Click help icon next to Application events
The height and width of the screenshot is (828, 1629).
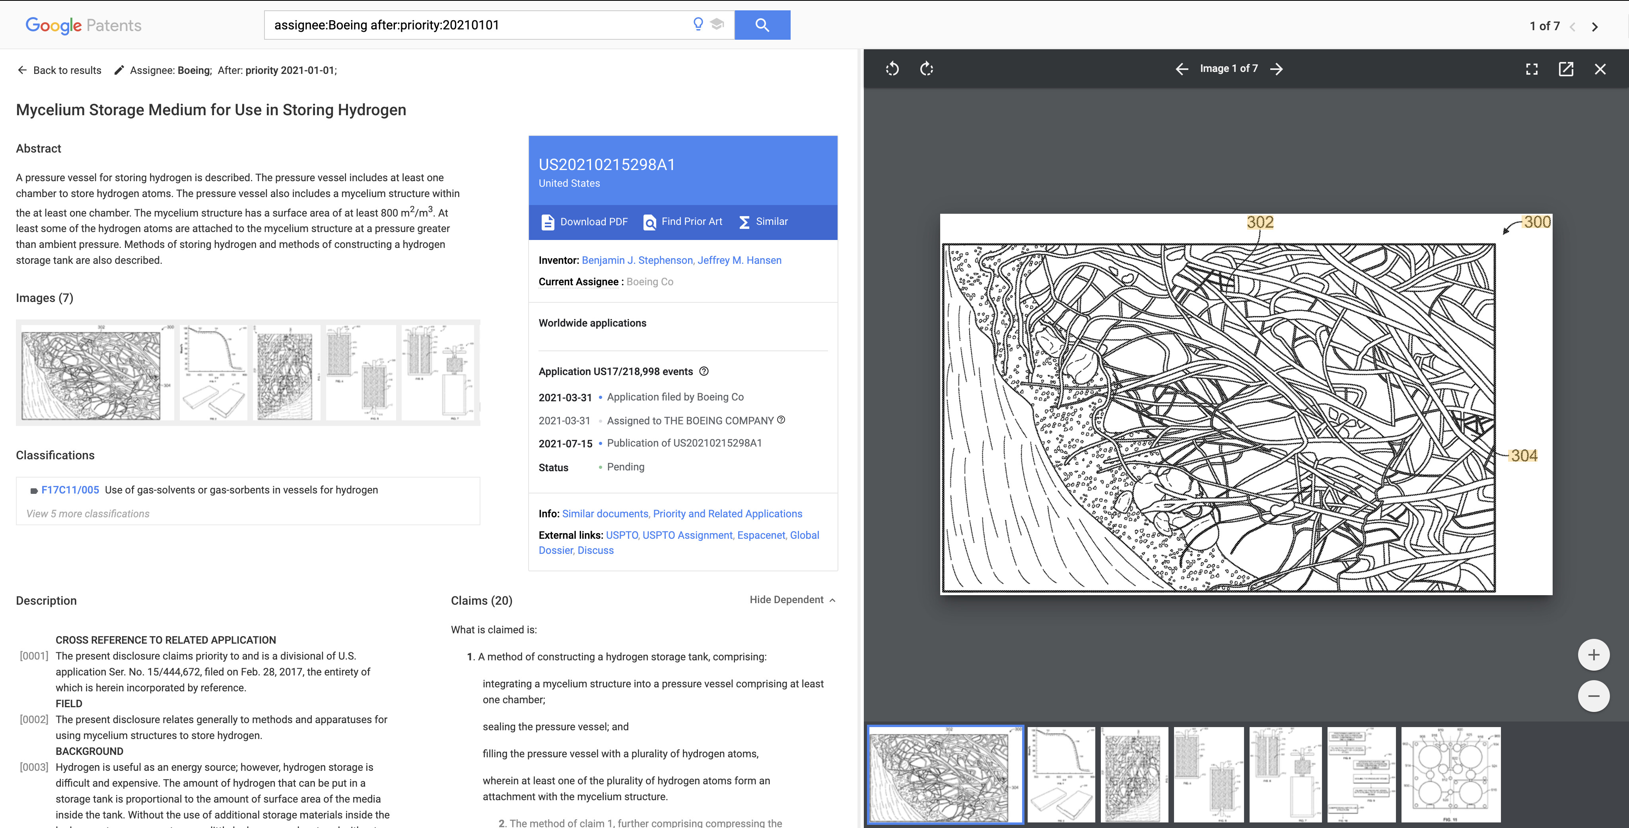(704, 371)
